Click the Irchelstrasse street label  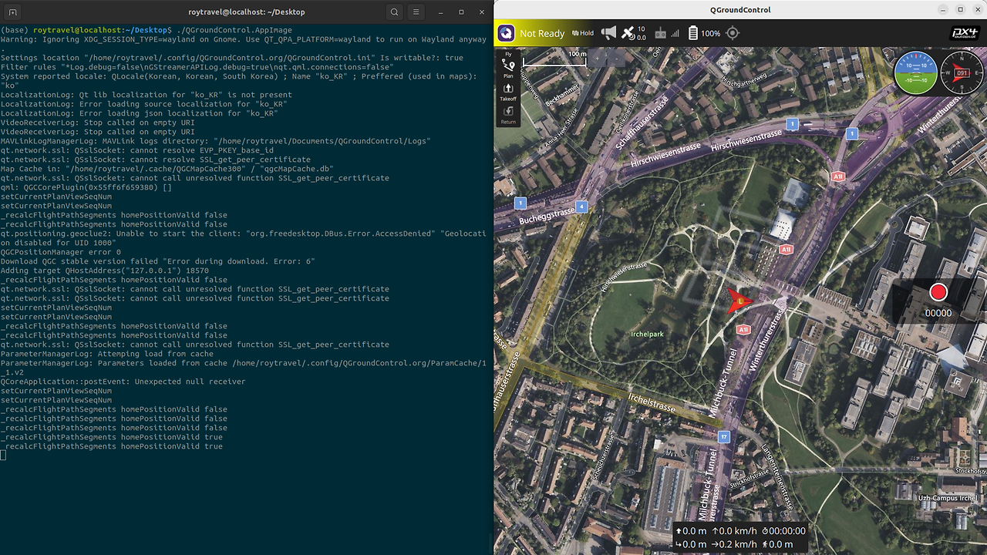(652, 403)
